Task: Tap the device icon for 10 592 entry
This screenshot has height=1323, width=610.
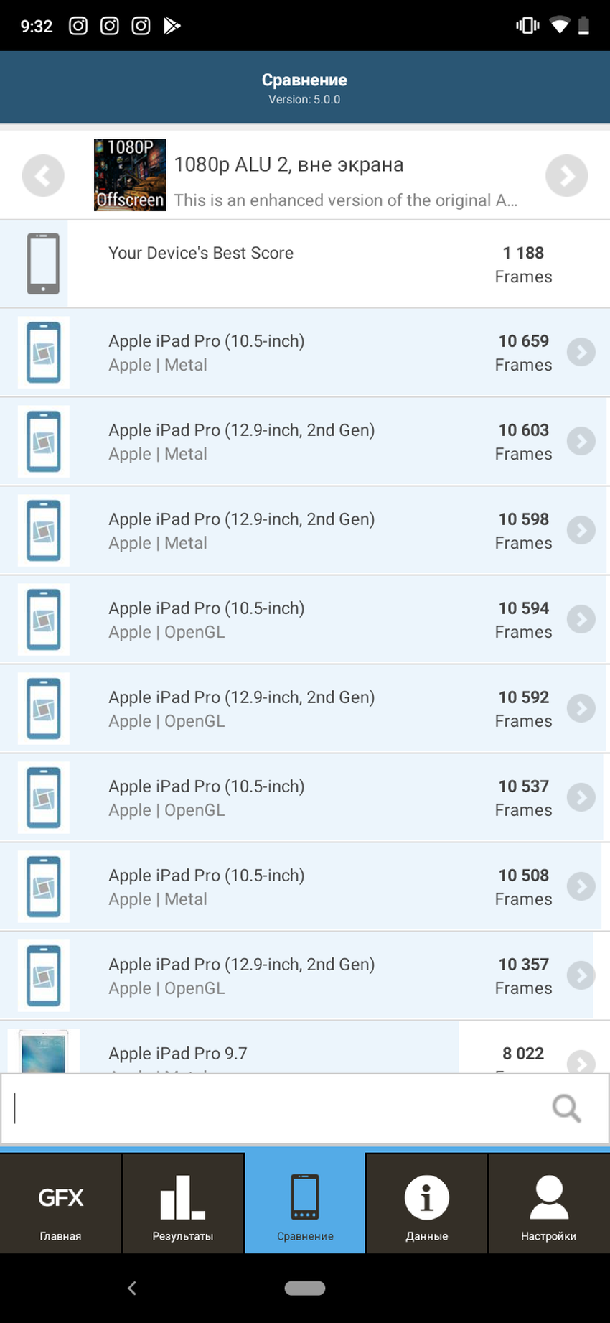Action: [44, 708]
